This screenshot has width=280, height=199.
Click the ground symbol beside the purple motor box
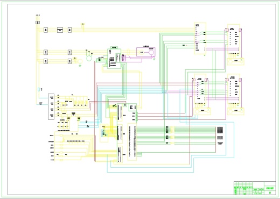click(154, 59)
